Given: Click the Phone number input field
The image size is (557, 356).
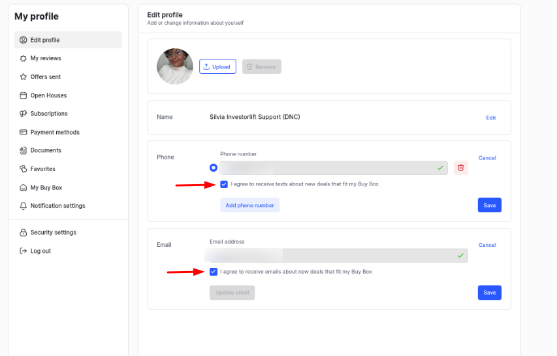Looking at the screenshot, I should (x=334, y=168).
